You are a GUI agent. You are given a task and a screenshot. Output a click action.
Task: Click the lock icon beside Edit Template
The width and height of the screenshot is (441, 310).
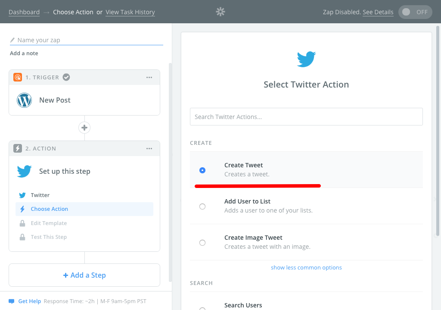click(22, 223)
